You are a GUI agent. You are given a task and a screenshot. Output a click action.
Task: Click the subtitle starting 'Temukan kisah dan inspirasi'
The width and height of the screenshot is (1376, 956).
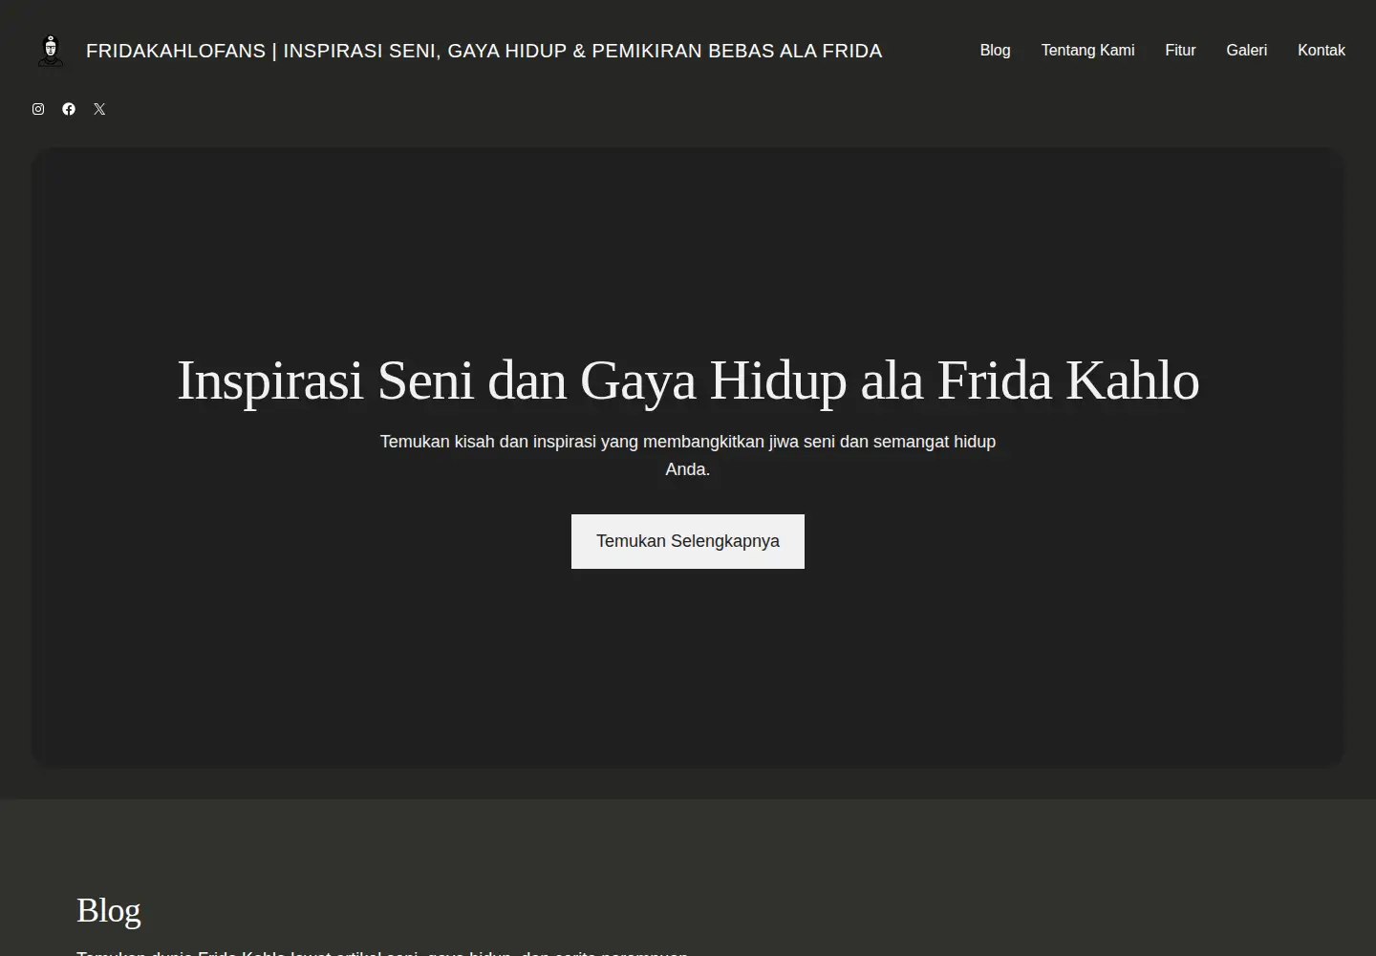[x=688, y=455]
